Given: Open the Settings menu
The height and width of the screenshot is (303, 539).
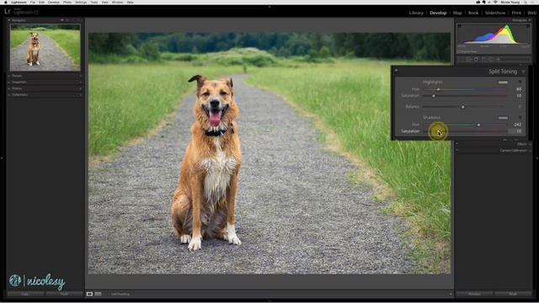Looking at the screenshot, I should 81,2.
